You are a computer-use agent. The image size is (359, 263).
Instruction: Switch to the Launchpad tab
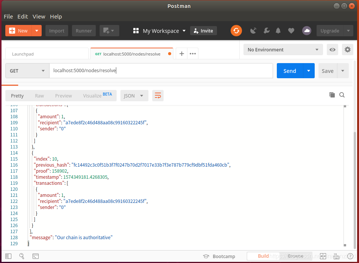point(47,54)
